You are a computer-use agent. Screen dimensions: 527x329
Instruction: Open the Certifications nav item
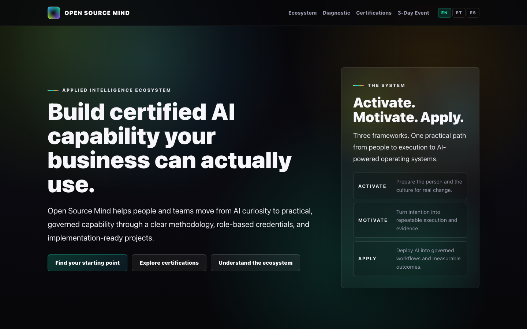tap(374, 13)
